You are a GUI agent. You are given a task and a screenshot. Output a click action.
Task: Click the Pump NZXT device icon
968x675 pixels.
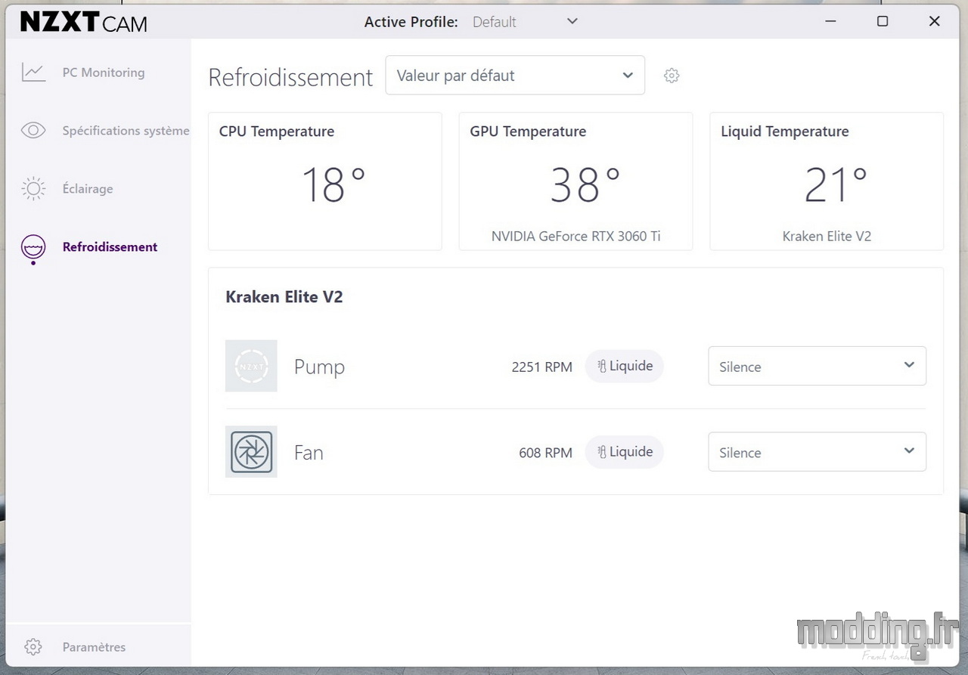click(x=251, y=366)
